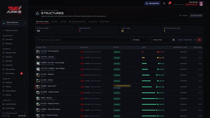The image size is (210, 118).
Task: Click Vellan - Beacon ONLINE badge
Action: pos(117,99)
